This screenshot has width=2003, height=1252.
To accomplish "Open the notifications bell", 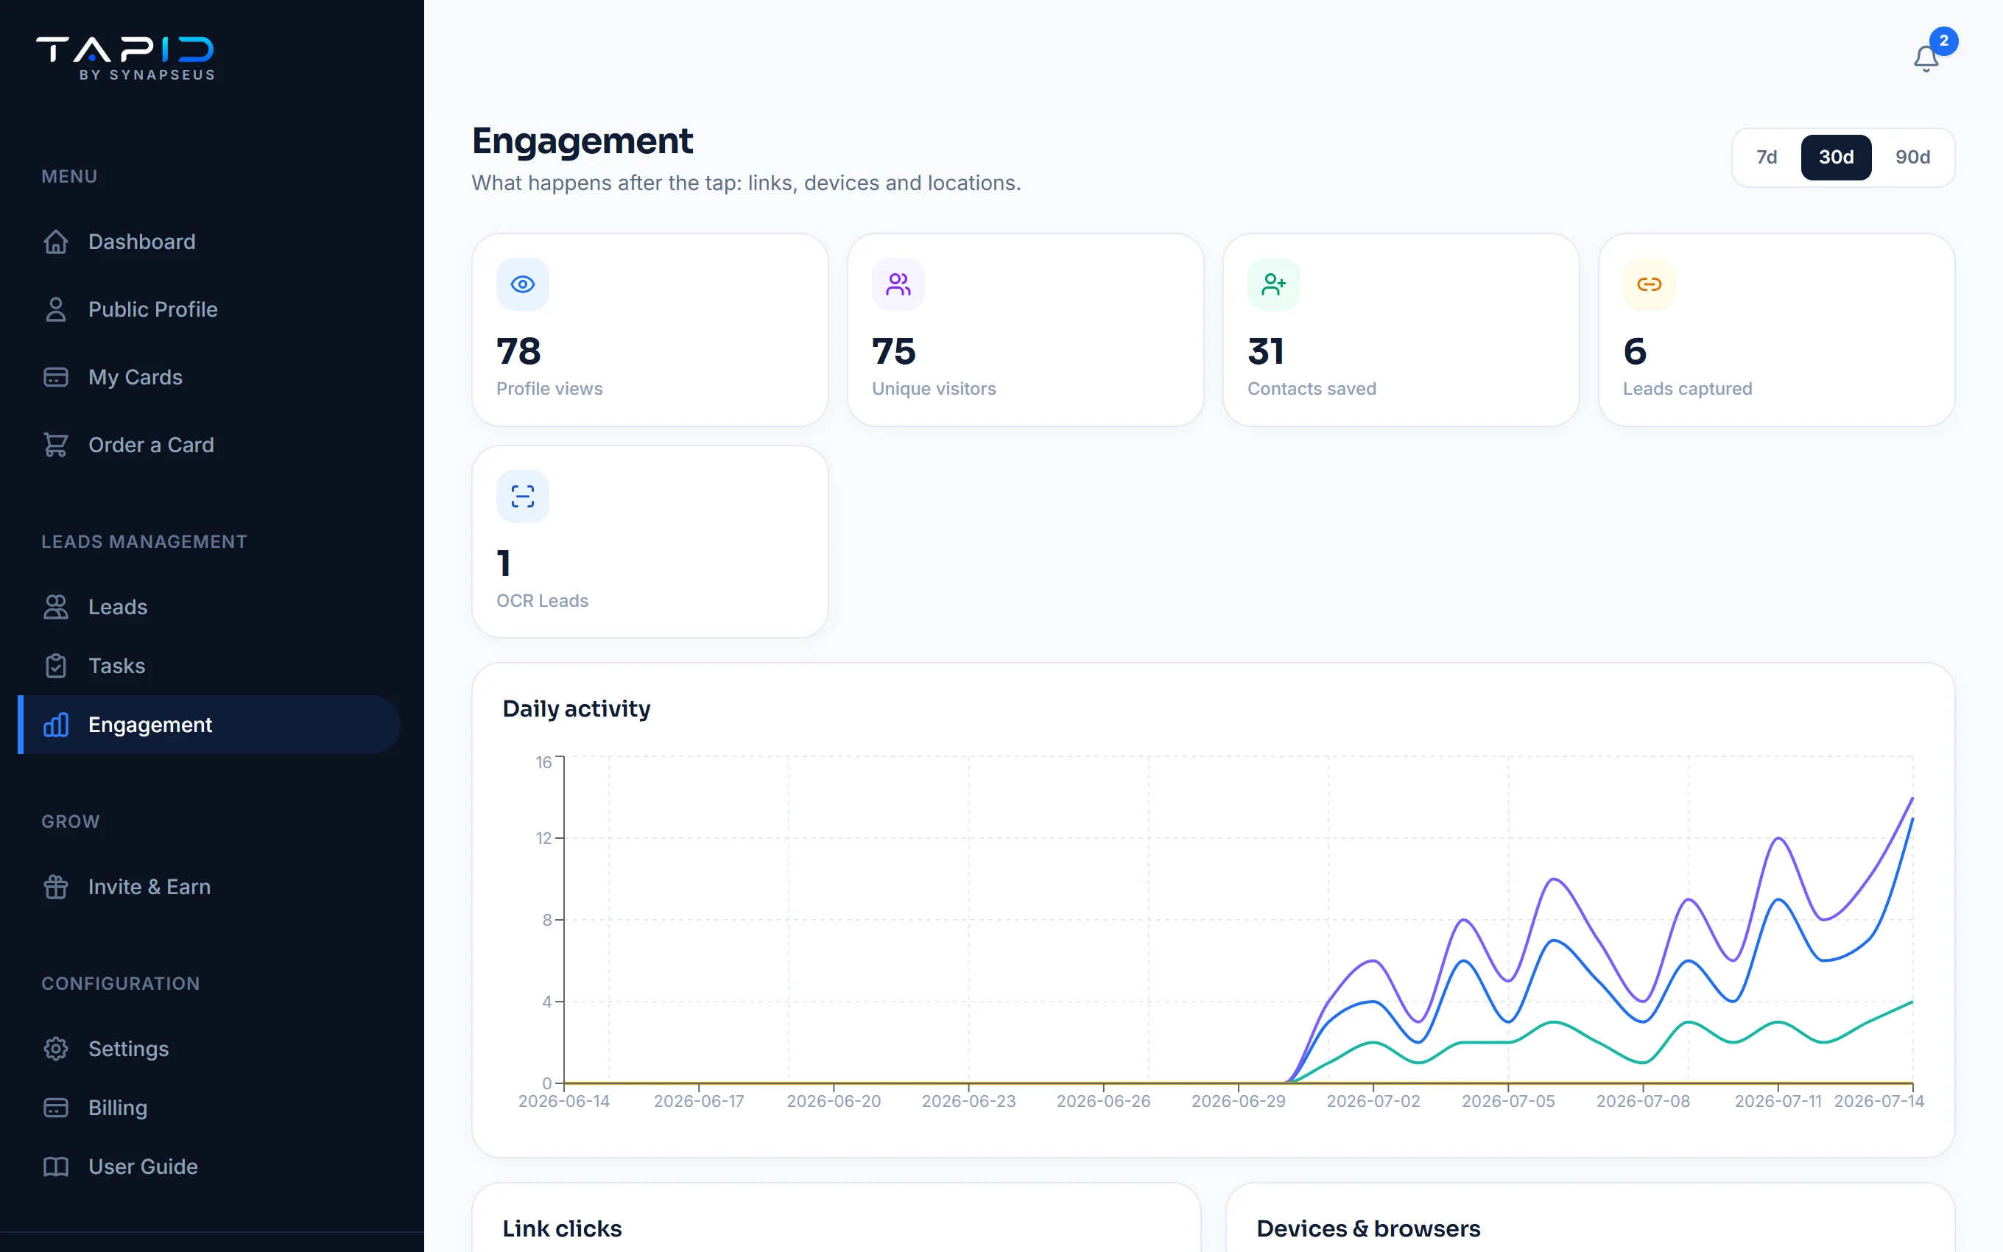I will pos(1925,58).
